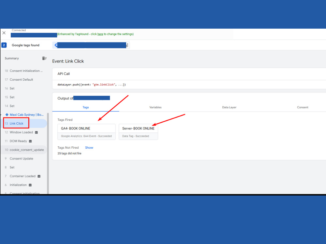
Task: Open the Server- BOOK ONLINE tag card
Action: pyautogui.click(x=138, y=132)
